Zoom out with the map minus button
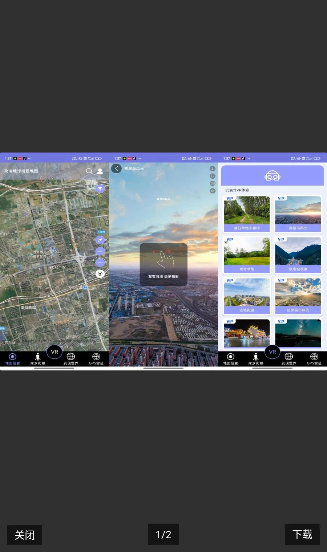 click(100, 263)
